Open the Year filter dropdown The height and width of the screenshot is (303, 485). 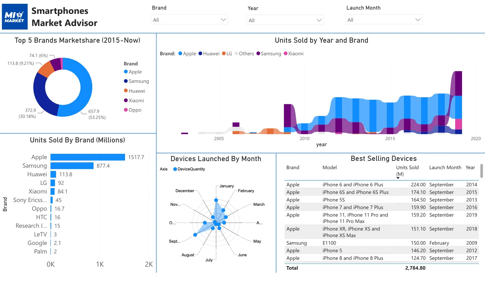[285, 20]
